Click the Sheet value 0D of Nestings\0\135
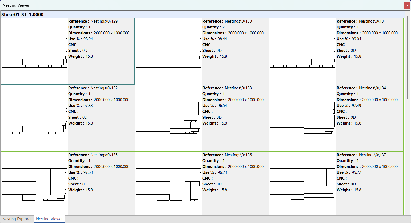 coord(85,184)
